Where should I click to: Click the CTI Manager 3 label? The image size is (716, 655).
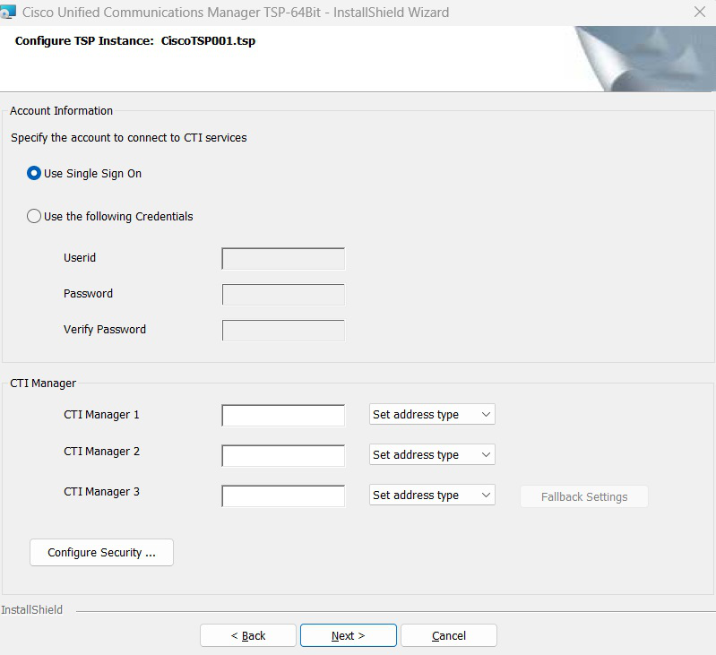click(x=101, y=492)
